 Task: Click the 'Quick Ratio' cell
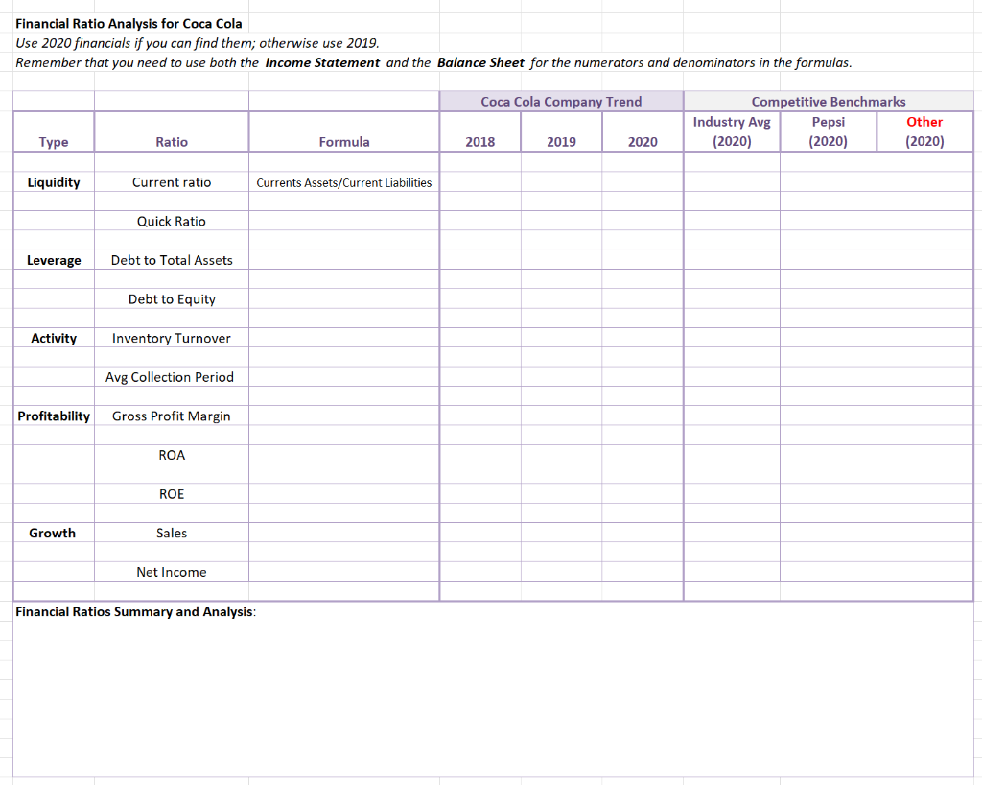172,221
